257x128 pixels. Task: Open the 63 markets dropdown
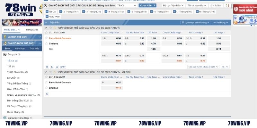225,67
